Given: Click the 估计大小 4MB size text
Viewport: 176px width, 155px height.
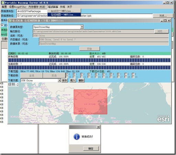Looking at the screenshot, I should click(x=98, y=54).
